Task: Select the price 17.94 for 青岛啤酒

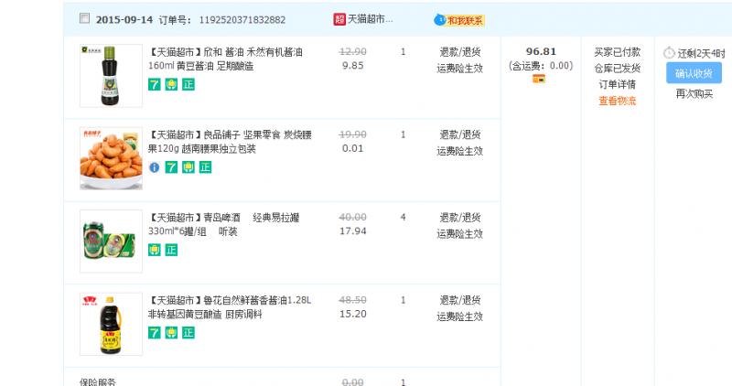Action: [x=352, y=231]
